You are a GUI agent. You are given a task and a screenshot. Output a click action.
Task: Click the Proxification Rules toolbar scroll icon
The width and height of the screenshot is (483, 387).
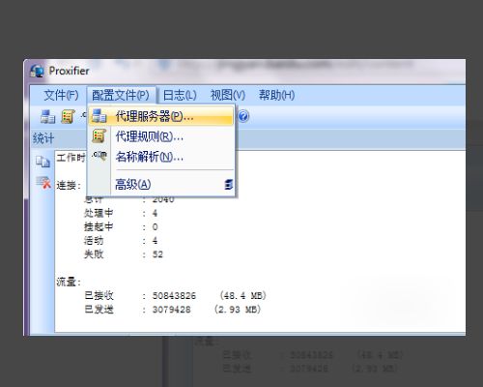[x=68, y=116]
